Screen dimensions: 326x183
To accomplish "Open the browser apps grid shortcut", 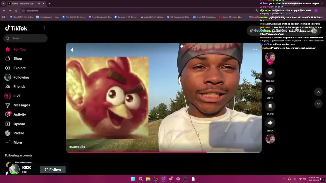I will tap(3, 17).
